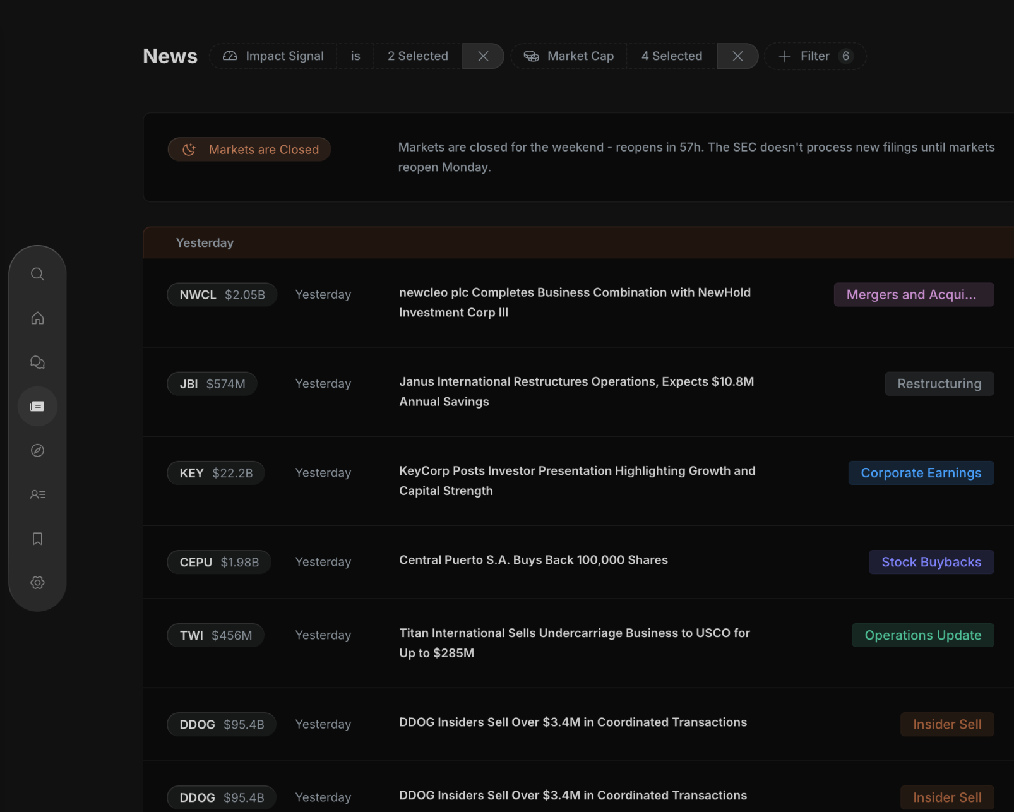
Task: Open the people list sidebar icon
Action: tap(37, 494)
